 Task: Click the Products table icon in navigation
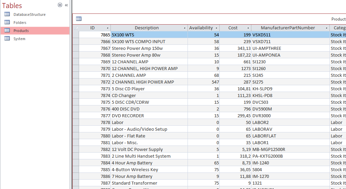click(x=7, y=30)
